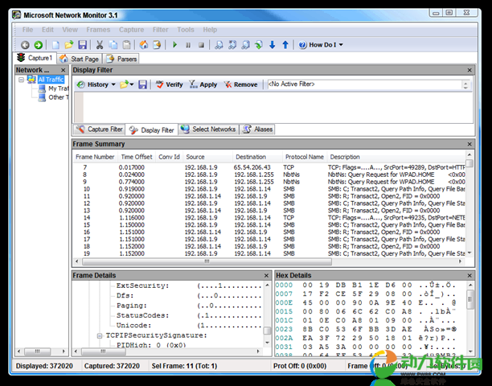
Task: Click the Save icon in main toolbar
Action: tap(82, 45)
